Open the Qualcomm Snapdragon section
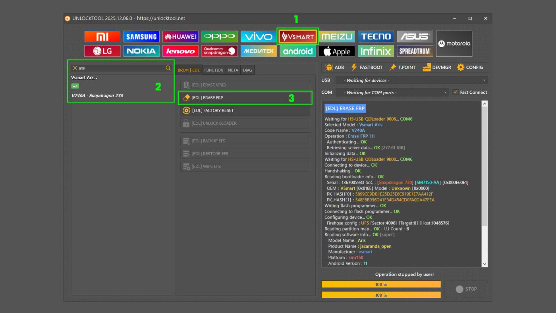556x313 pixels. tap(220, 51)
